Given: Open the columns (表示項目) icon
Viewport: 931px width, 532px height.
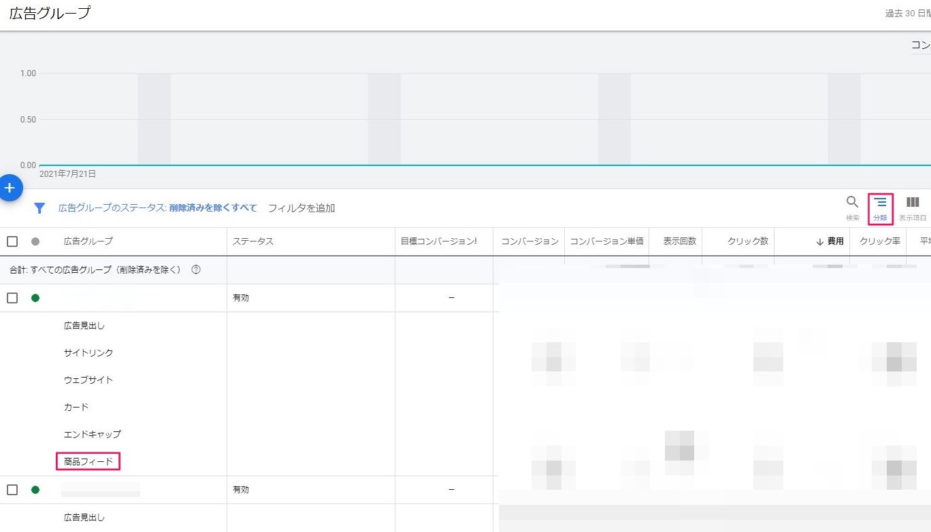Looking at the screenshot, I should (913, 202).
